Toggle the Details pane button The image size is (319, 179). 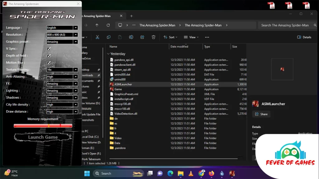pyautogui.click(x=304, y=37)
